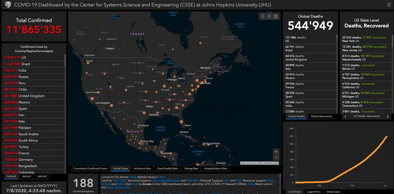Select US row in confirmed cases list

click(x=33, y=58)
